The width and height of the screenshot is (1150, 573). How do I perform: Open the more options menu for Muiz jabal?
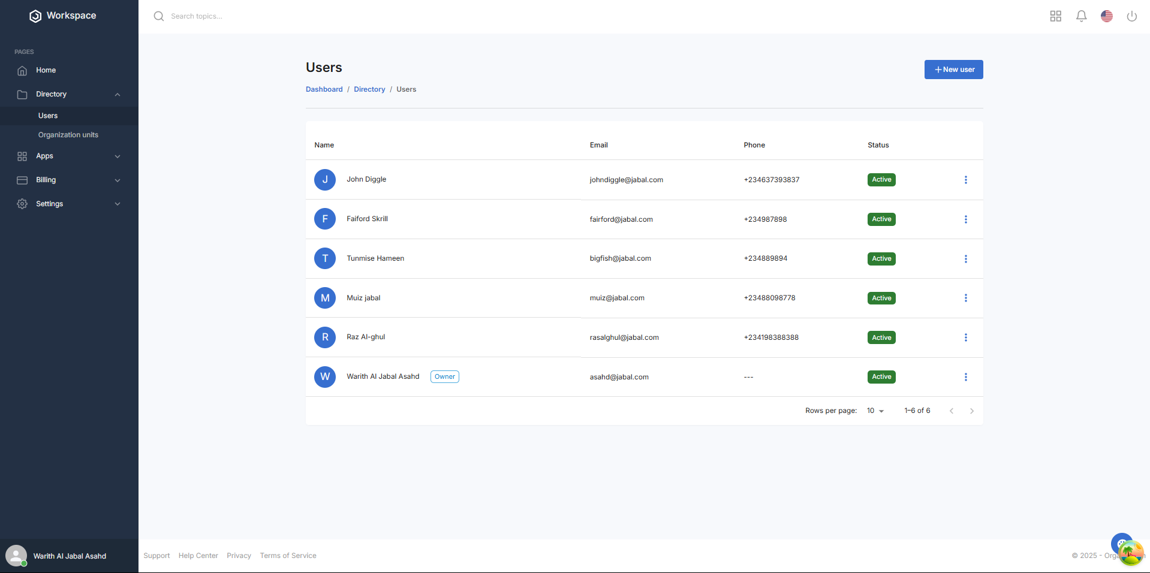point(965,298)
